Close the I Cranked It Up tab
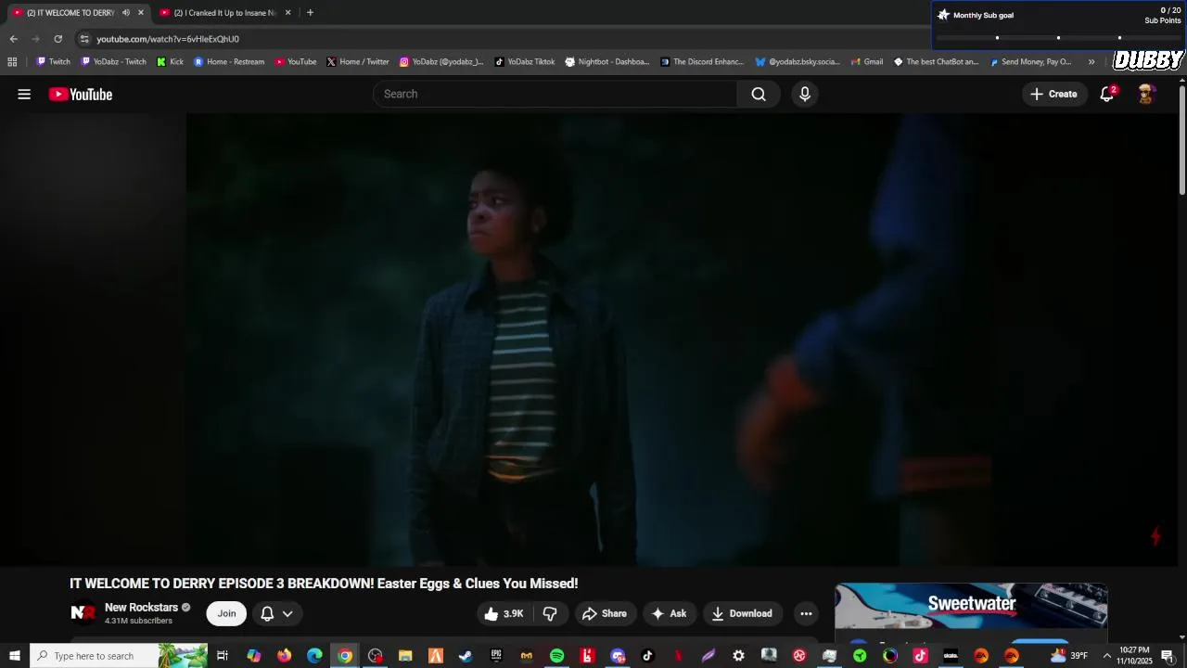Viewport: 1187px width, 668px height. click(x=287, y=13)
